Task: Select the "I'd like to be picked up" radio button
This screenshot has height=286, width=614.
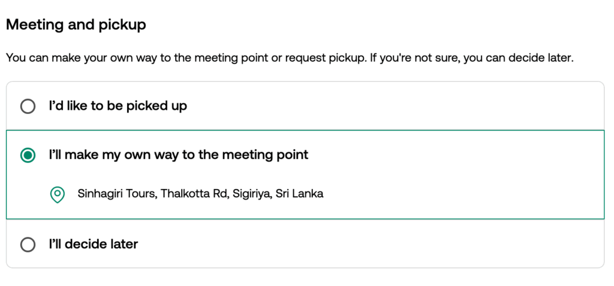Action: coord(28,106)
